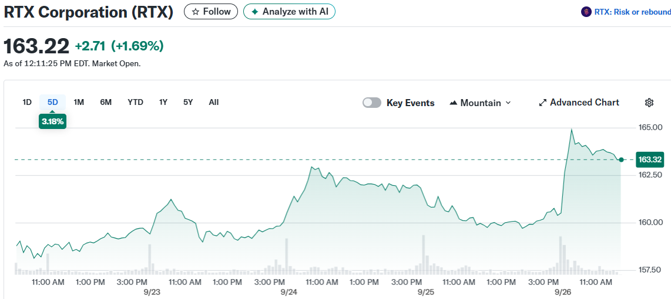Click the 163.32 current price label

[x=650, y=159]
